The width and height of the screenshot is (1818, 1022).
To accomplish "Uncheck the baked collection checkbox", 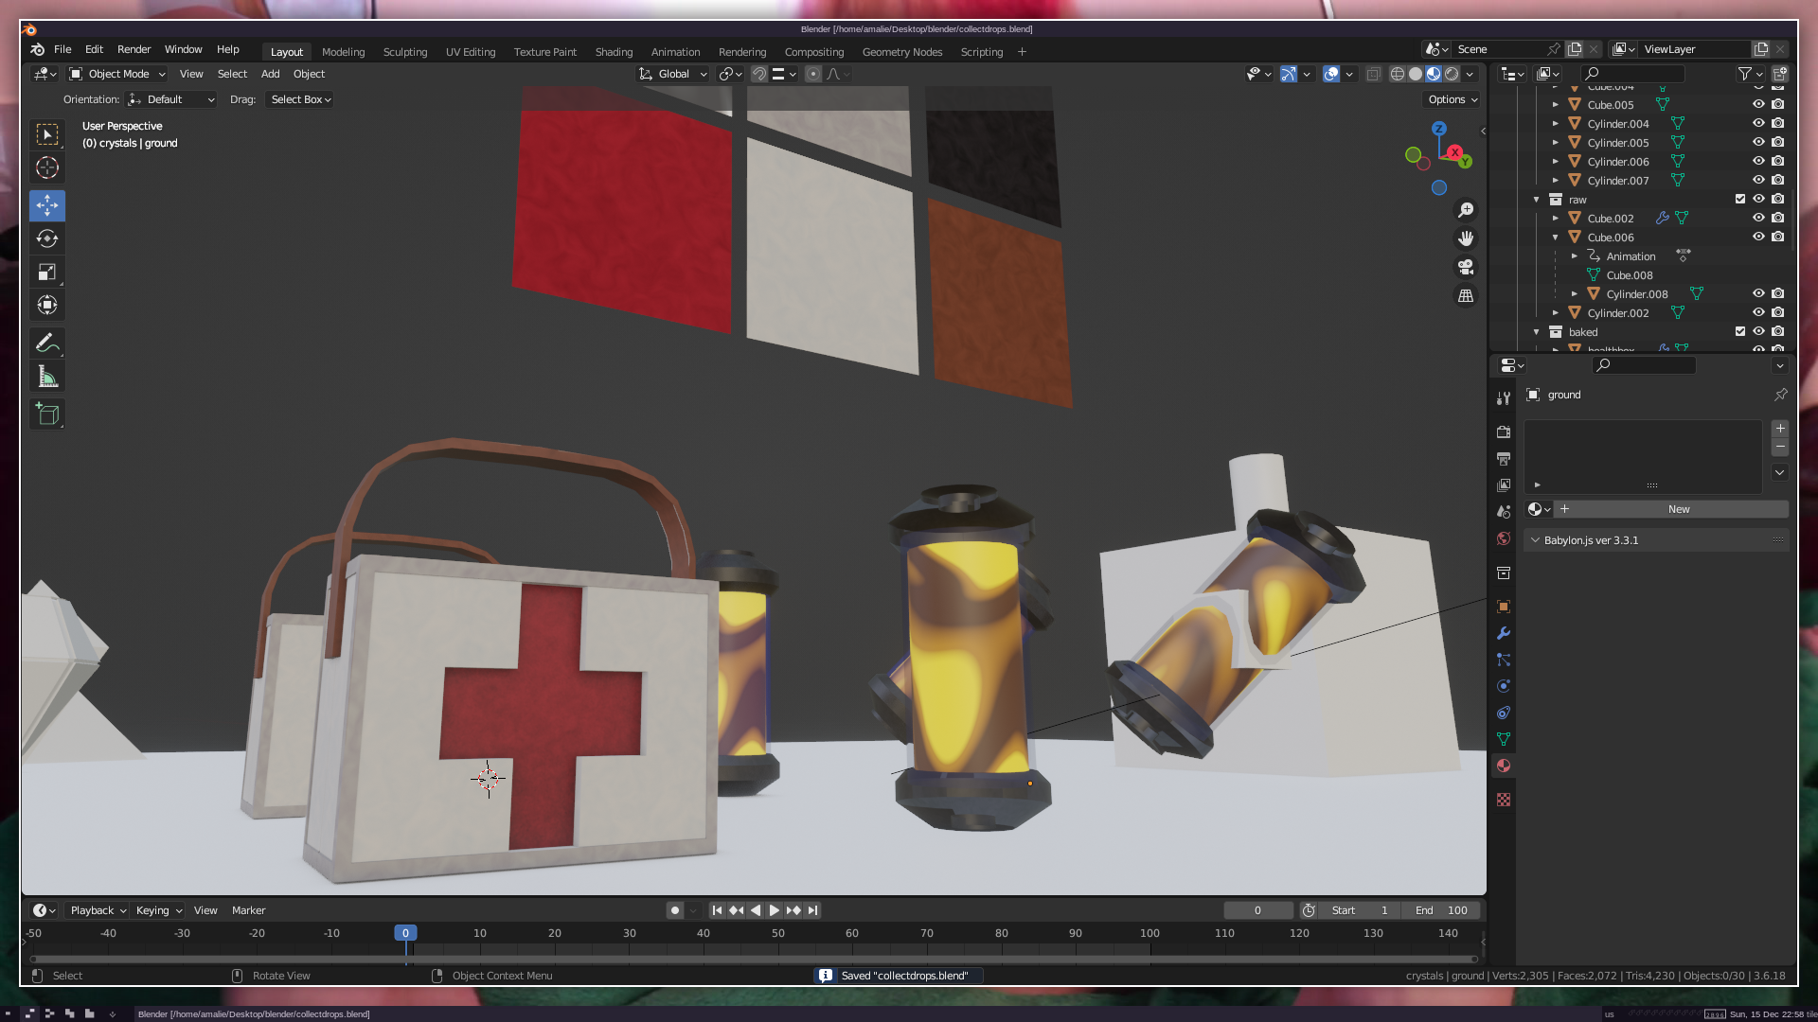I will [1740, 331].
